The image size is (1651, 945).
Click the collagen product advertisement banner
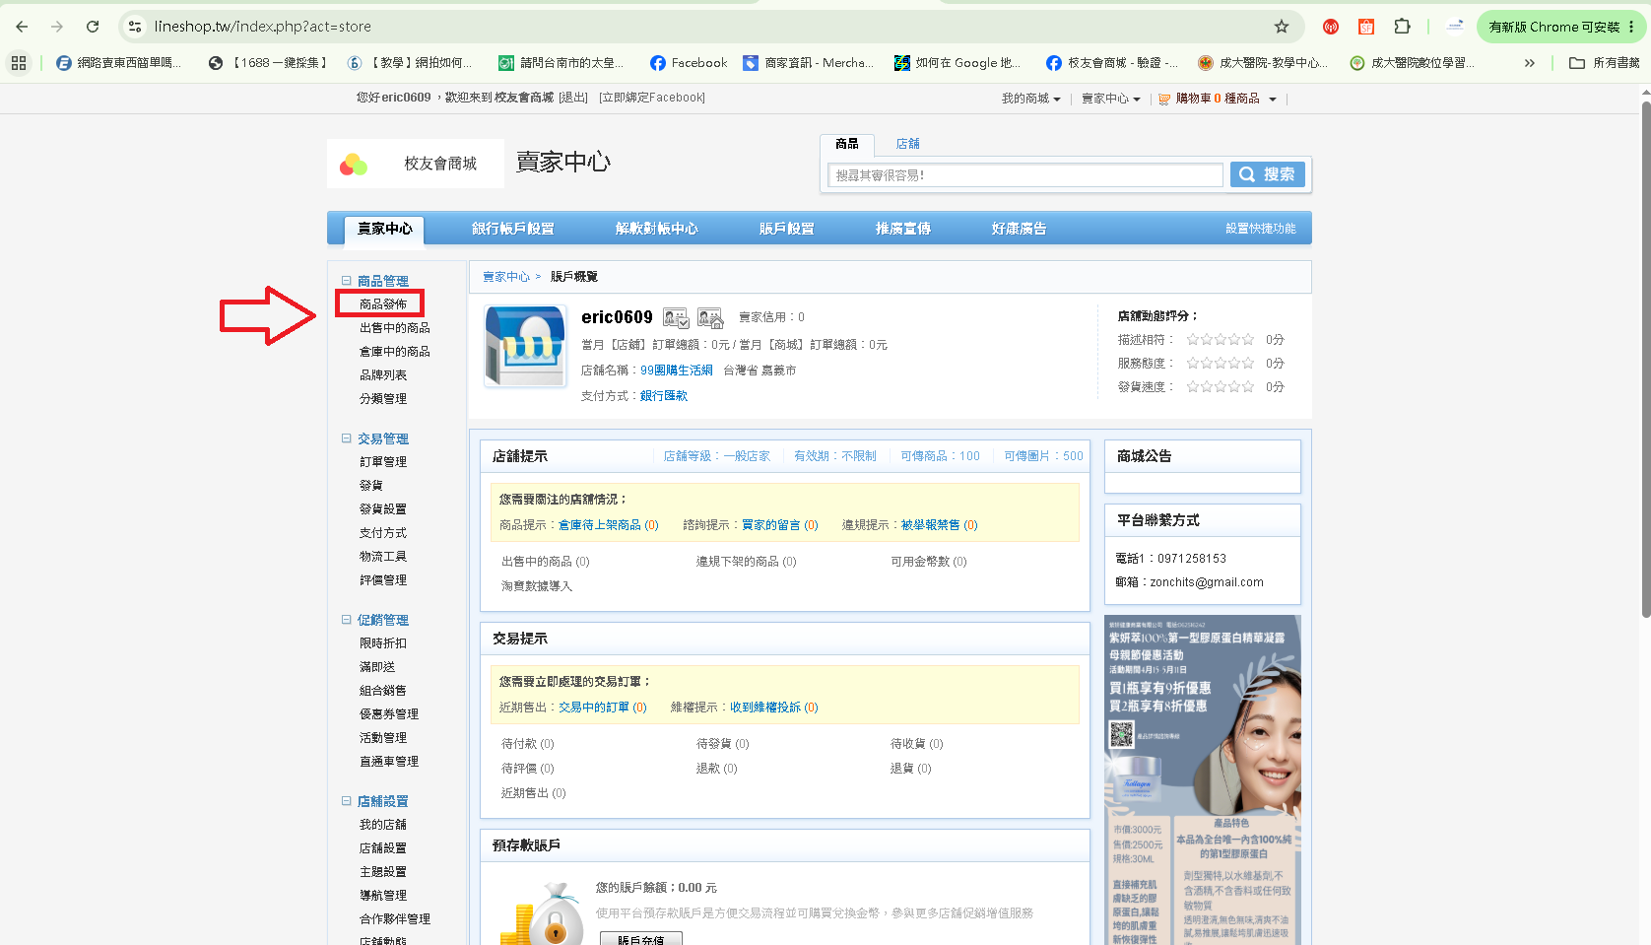pos(1203,780)
